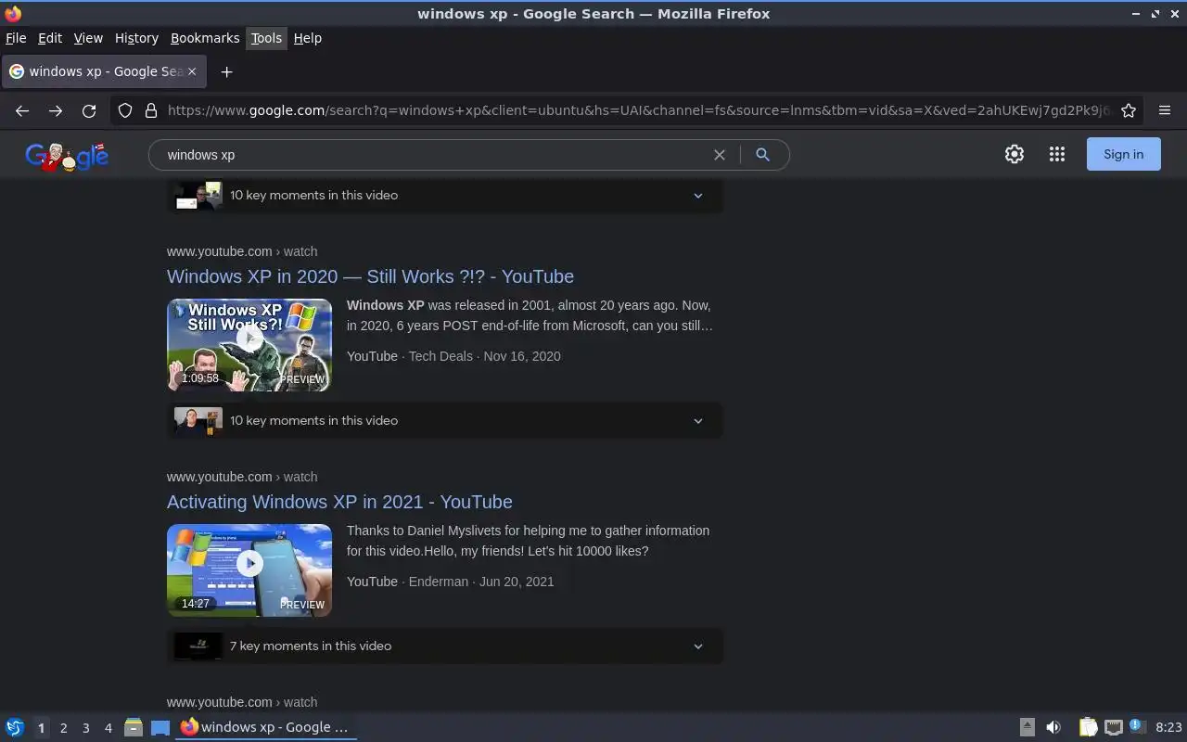Run search with the magnifier icon
The width and height of the screenshot is (1187, 742).
pyautogui.click(x=762, y=155)
